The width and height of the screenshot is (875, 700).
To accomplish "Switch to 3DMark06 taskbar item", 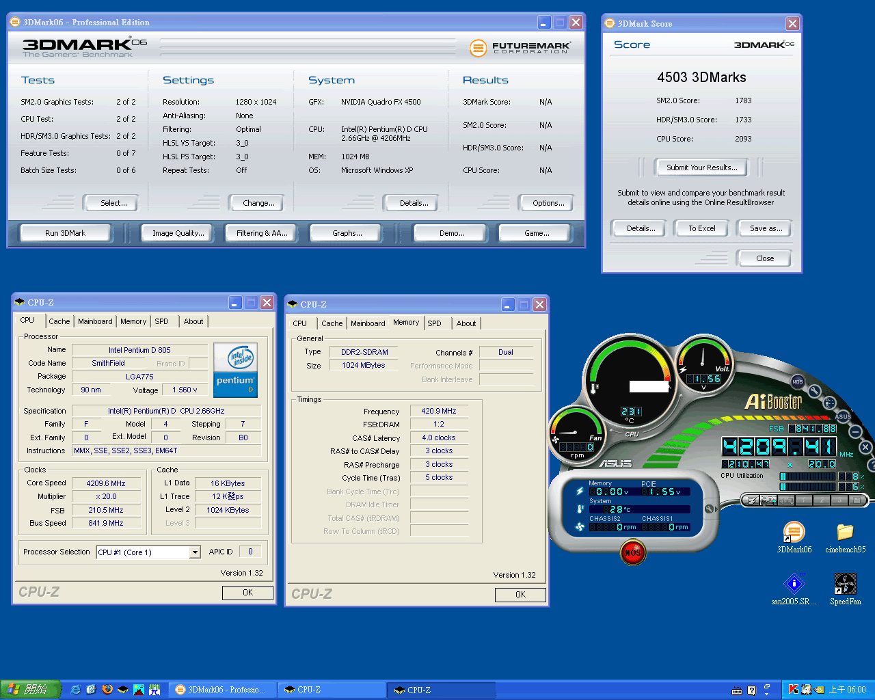I will pyautogui.click(x=223, y=690).
